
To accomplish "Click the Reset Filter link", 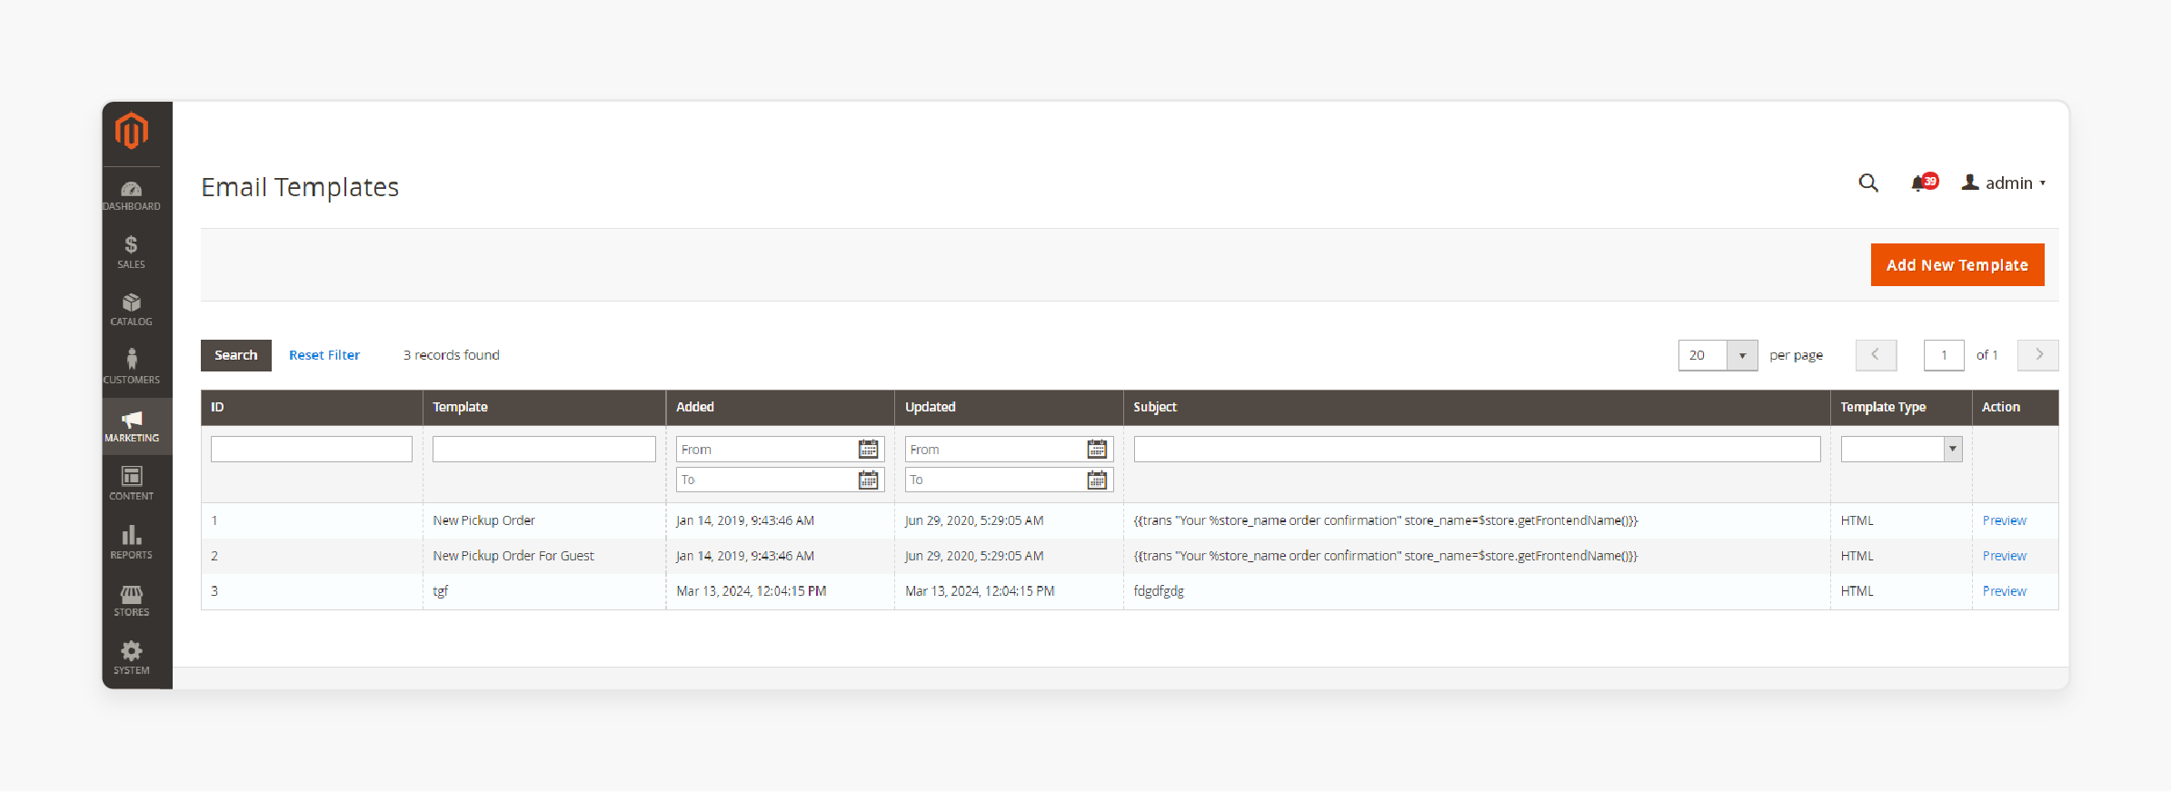I will (x=324, y=355).
